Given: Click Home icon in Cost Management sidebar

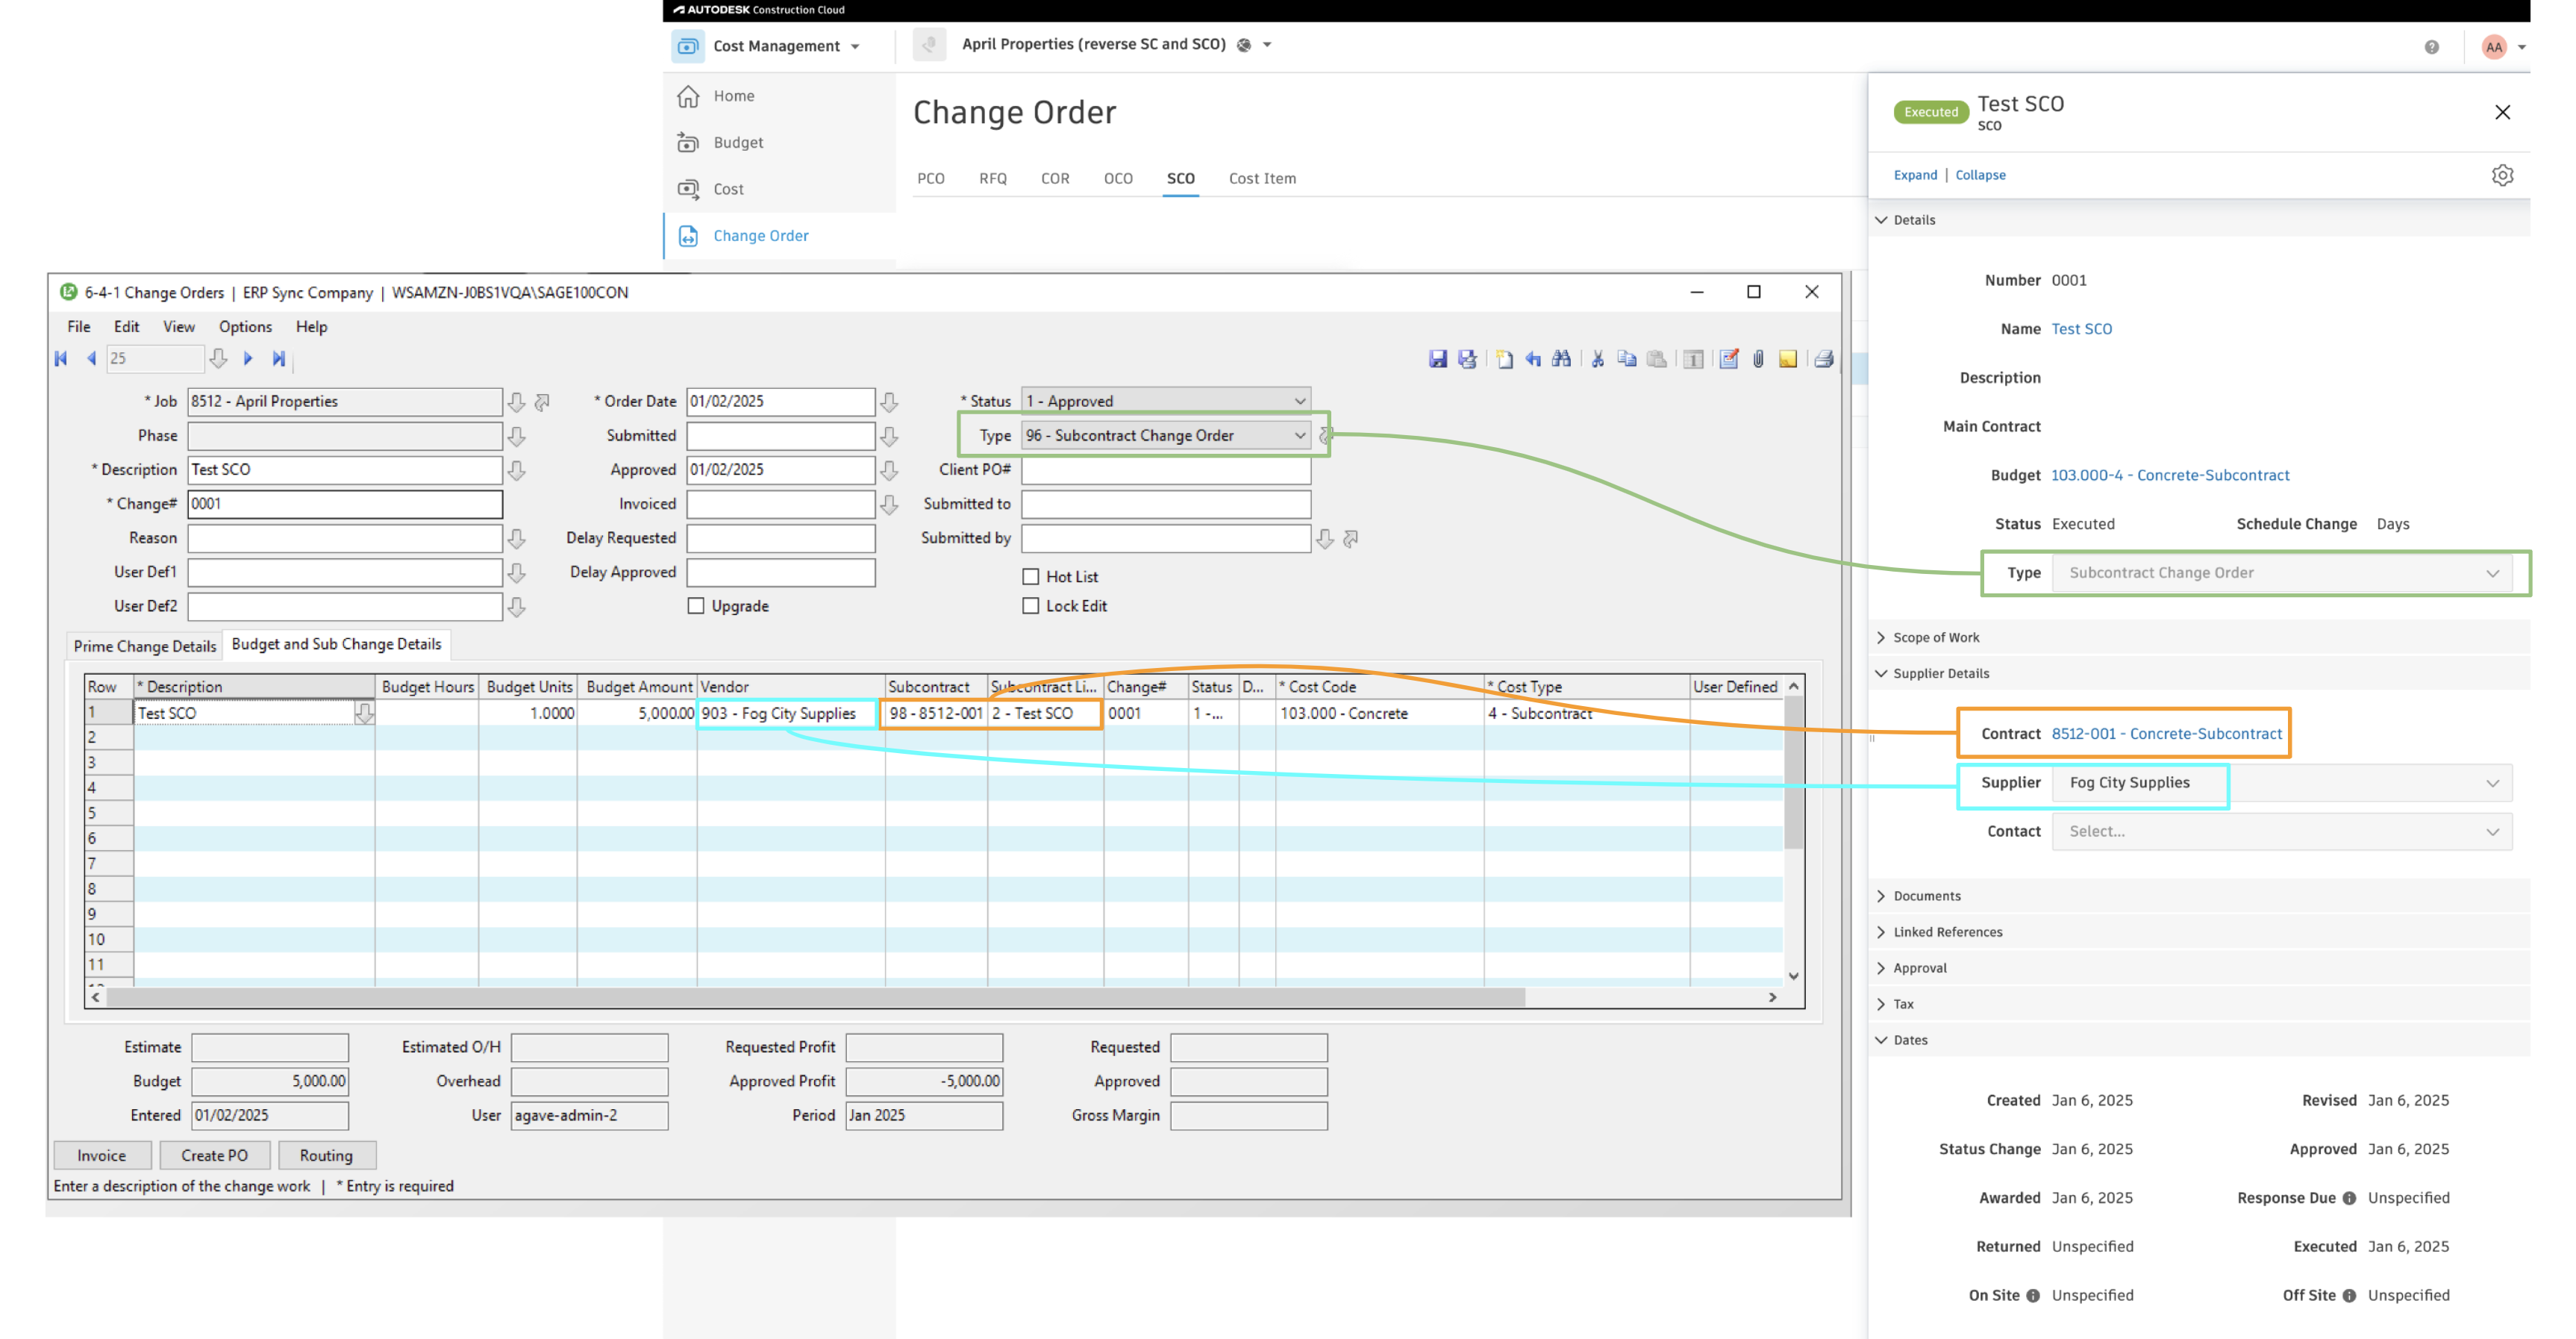Looking at the screenshot, I should [688, 96].
